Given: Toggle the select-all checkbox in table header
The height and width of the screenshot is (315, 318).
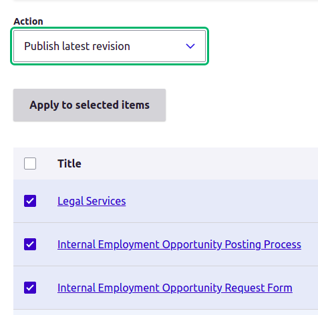Looking at the screenshot, I should point(30,164).
